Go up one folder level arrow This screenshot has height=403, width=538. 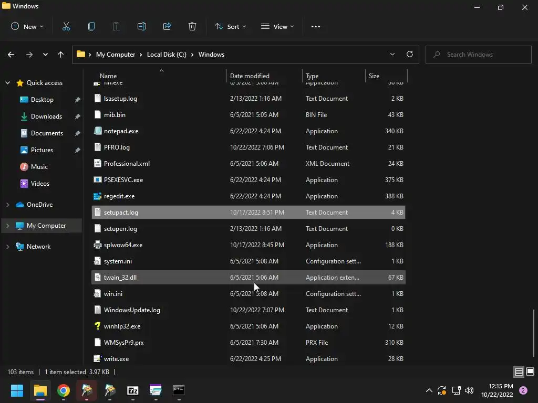point(61,55)
